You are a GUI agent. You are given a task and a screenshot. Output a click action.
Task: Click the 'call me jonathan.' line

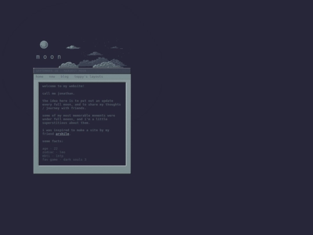59,93
